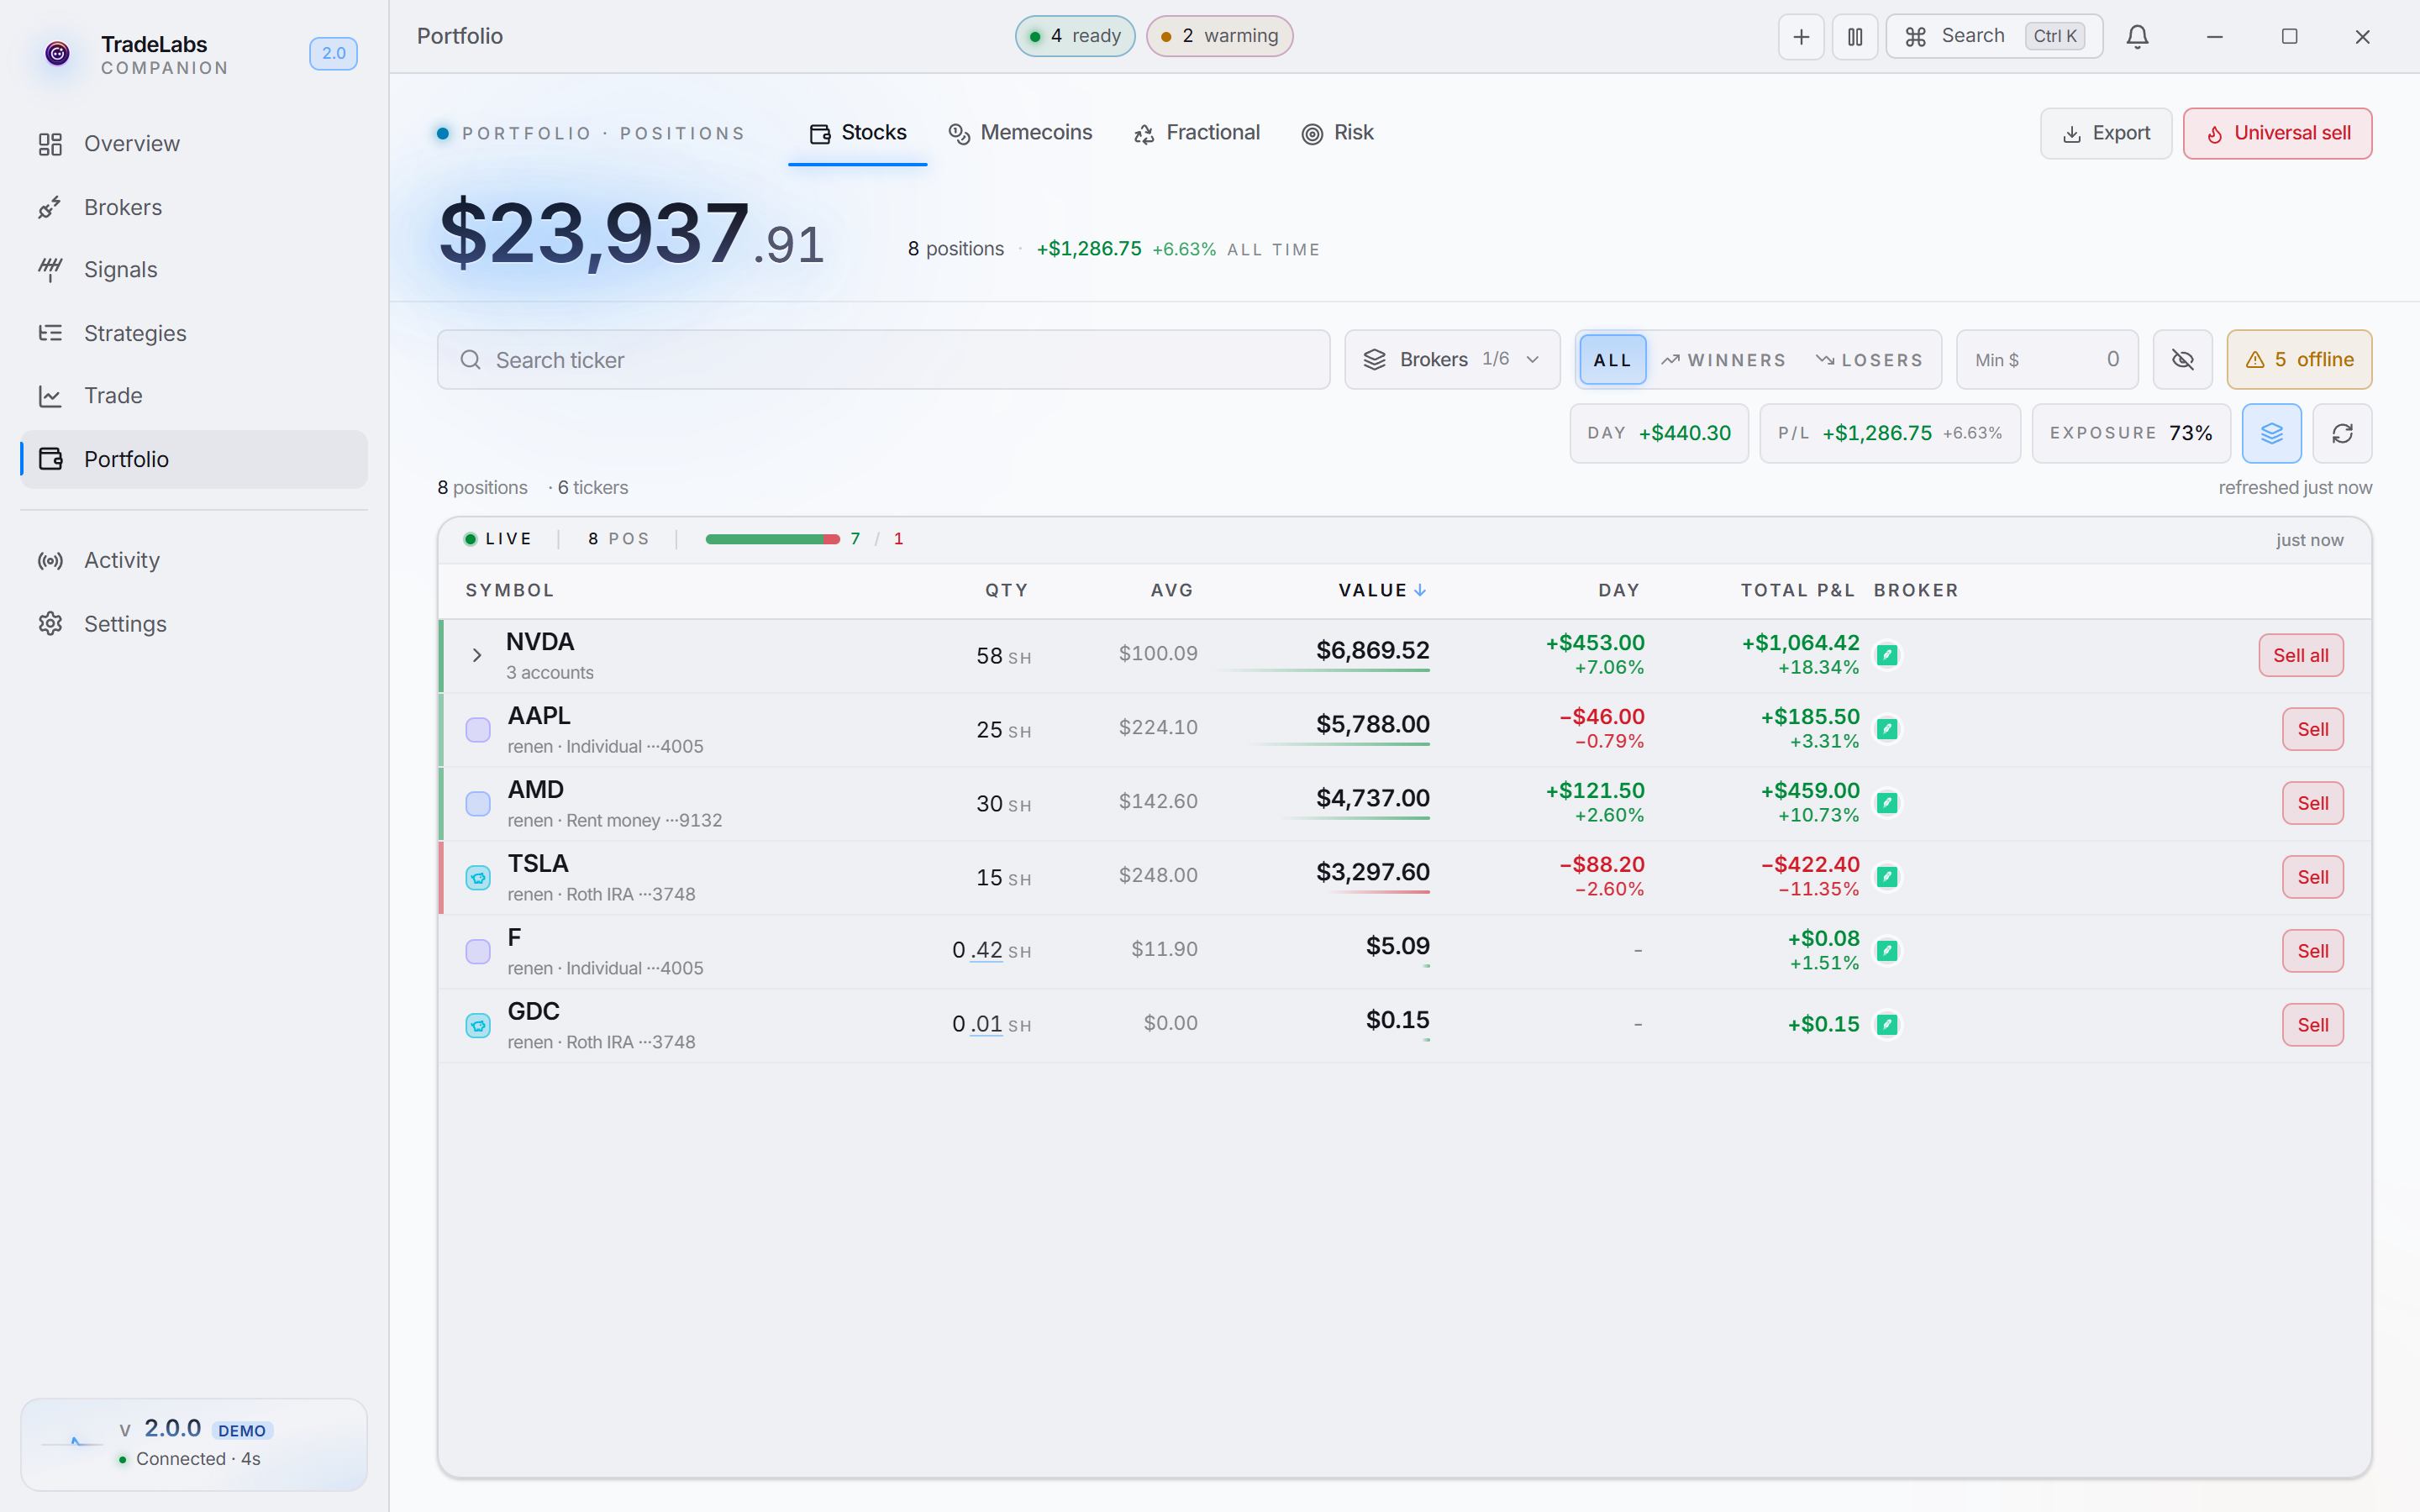Open the Activity feed
Image resolution: width=2420 pixels, height=1512 pixels.
tap(194, 560)
